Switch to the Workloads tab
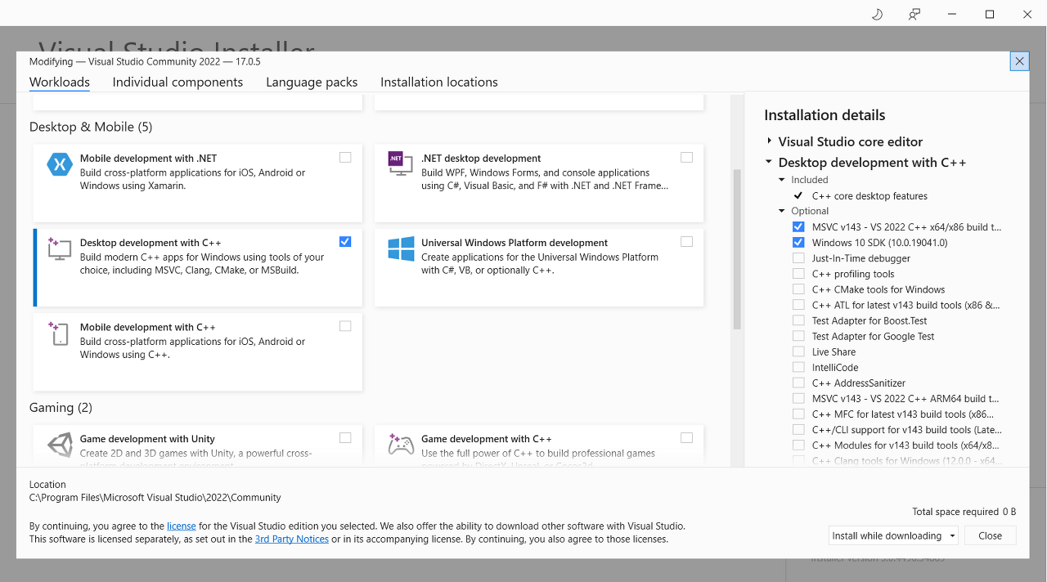The width and height of the screenshot is (1047, 582). pyautogui.click(x=60, y=82)
